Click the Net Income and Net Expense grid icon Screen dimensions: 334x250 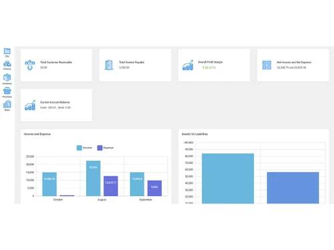pos(267,65)
